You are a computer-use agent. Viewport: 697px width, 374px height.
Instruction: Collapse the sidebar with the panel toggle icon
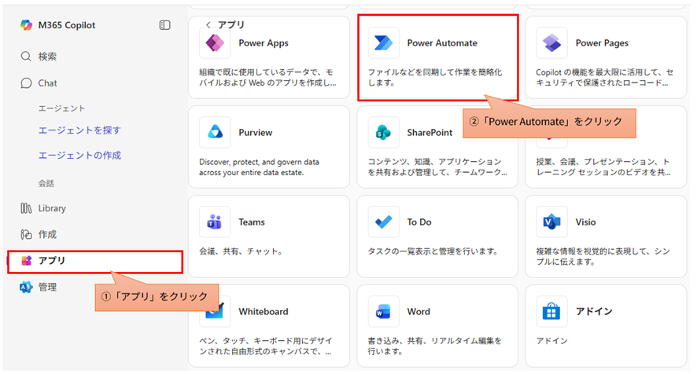tap(164, 25)
